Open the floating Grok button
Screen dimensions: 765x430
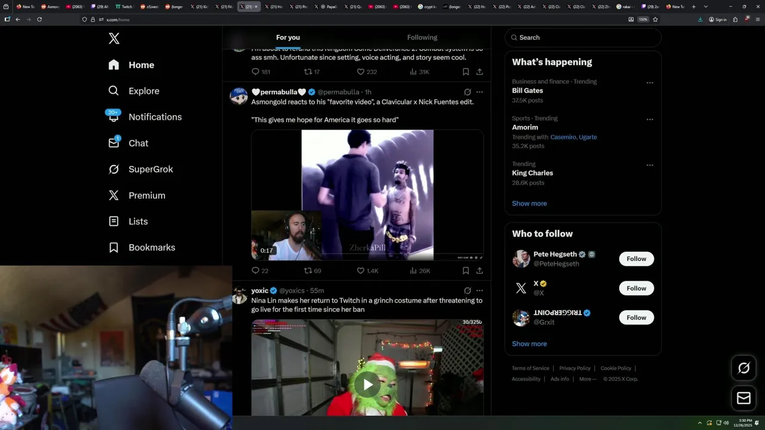pyautogui.click(x=744, y=368)
